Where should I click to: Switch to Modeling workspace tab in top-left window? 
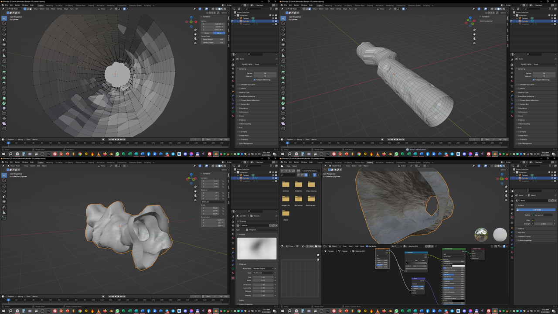[49, 5]
